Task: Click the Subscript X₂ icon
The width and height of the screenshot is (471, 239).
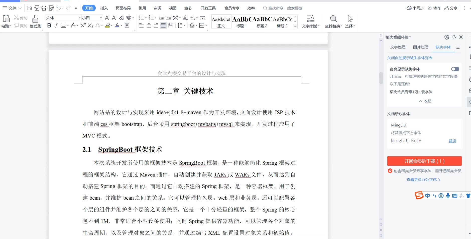Action: (x=90, y=25)
